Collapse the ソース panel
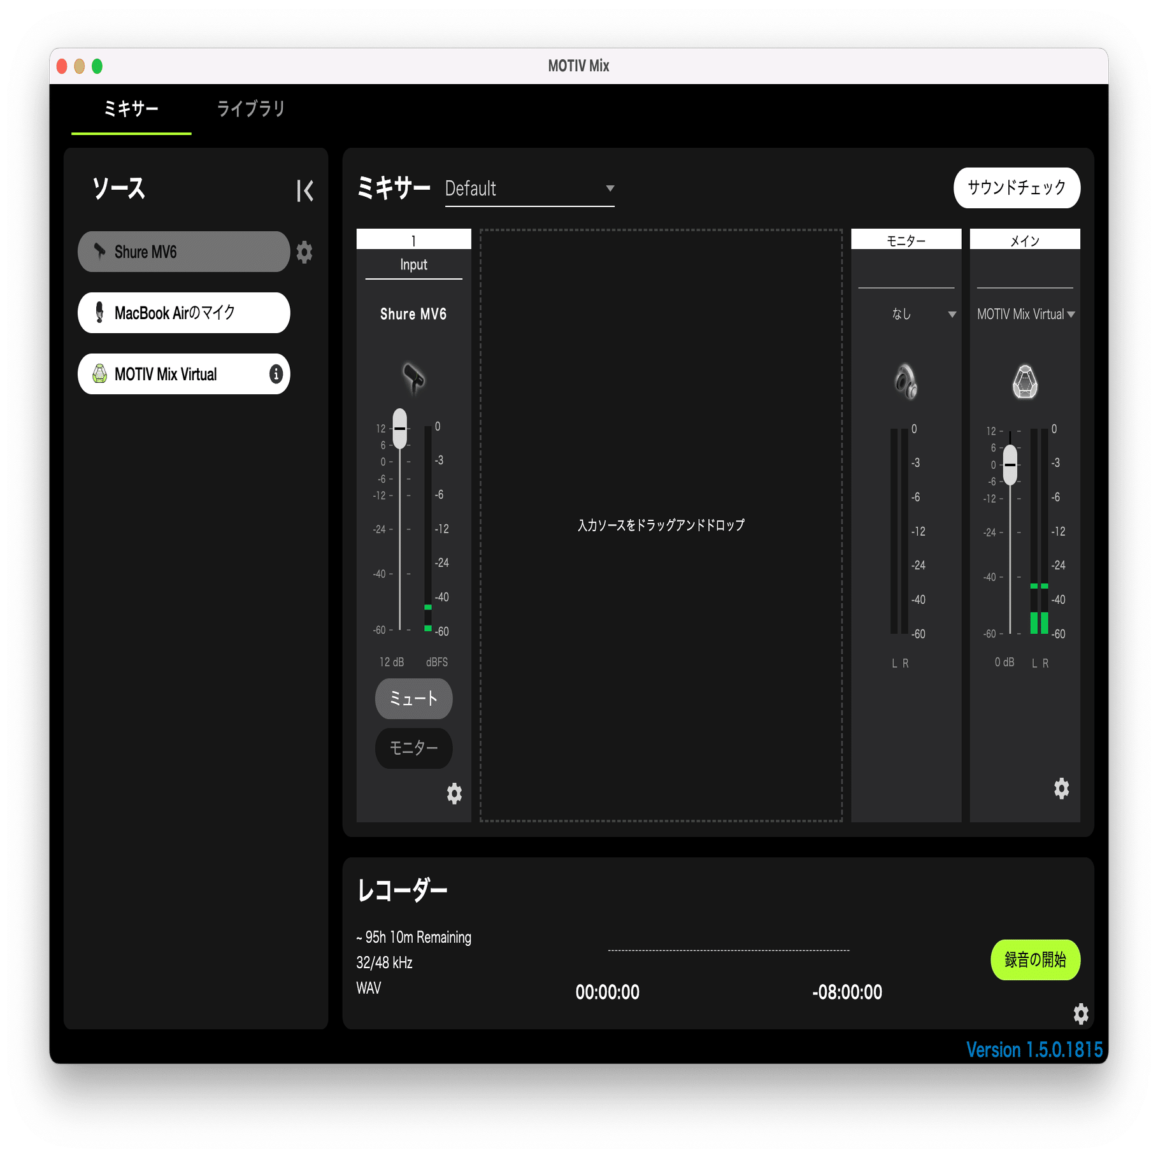1158x1158 pixels. 305,190
